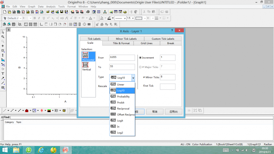The height and width of the screenshot is (154, 274).
Task: Select the Text tool
Action: point(3,73)
